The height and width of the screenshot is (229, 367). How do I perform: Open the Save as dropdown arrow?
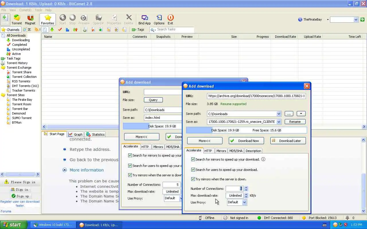(x=279, y=122)
